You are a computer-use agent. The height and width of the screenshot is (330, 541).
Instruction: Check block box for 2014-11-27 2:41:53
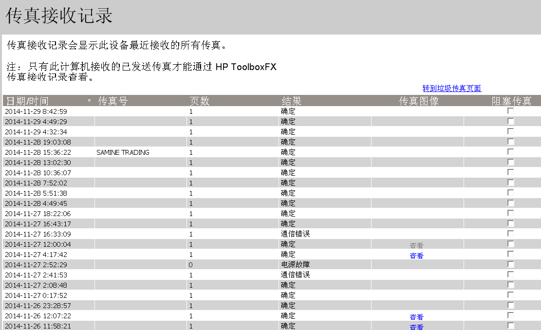click(x=510, y=275)
